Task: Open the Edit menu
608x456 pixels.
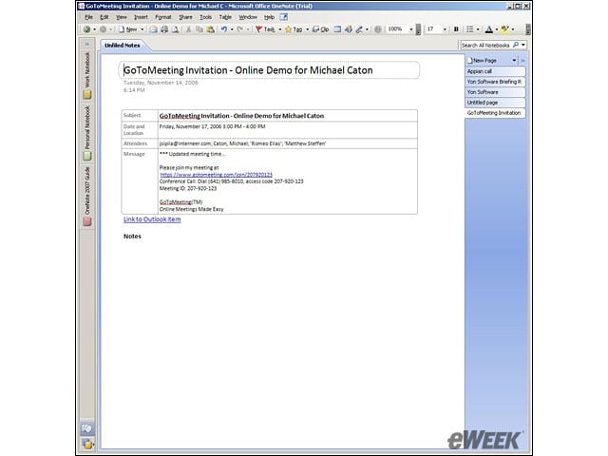Action: coord(104,17)
